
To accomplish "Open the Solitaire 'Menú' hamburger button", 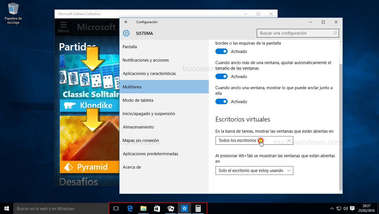I will tap(63, 27).
